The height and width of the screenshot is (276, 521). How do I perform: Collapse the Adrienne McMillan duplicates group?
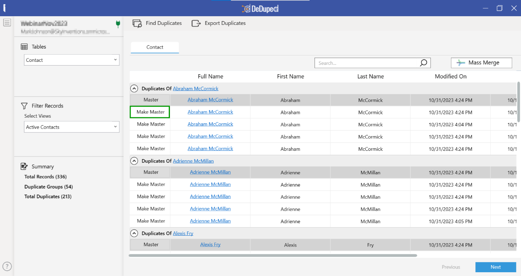(134, 161)
